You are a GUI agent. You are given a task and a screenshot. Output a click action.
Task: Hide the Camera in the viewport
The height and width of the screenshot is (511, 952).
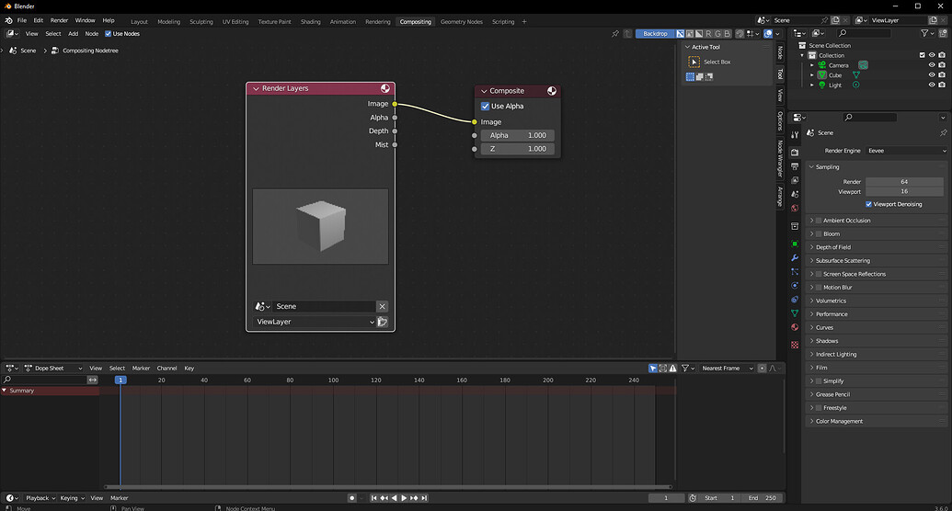[x=932, y=65]
